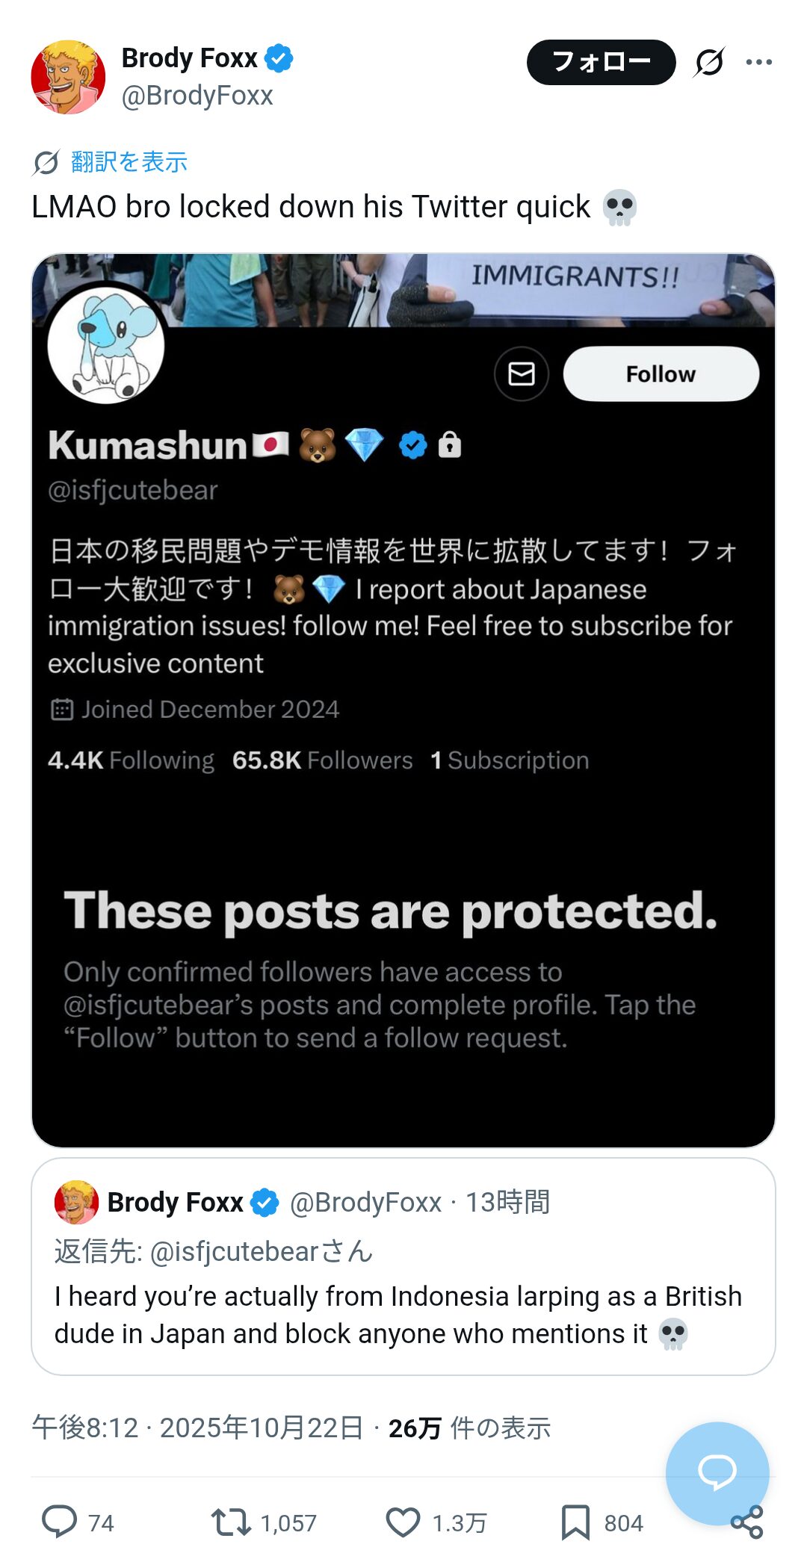Tap the フォロー follow button
This screenshot has width=807, height=1559.
pyautogui.click(x=601, y=62)
